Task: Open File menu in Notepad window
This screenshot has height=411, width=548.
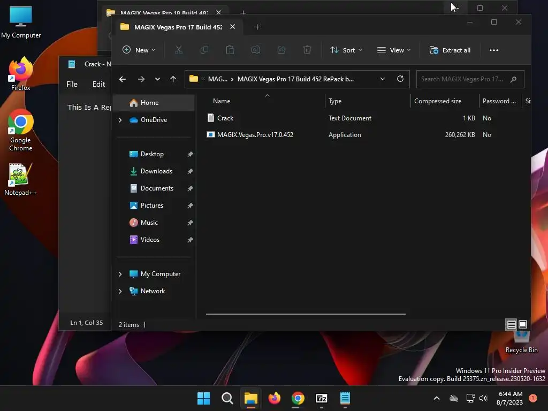Action: pyautogui.click(x=72, y=84)
